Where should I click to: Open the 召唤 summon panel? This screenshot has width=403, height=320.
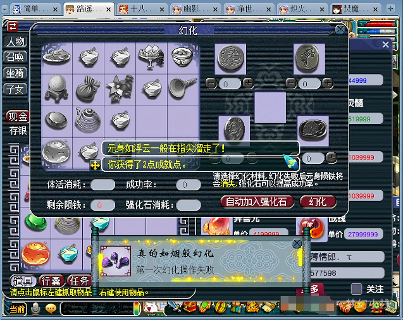click(x=15, y=57)
